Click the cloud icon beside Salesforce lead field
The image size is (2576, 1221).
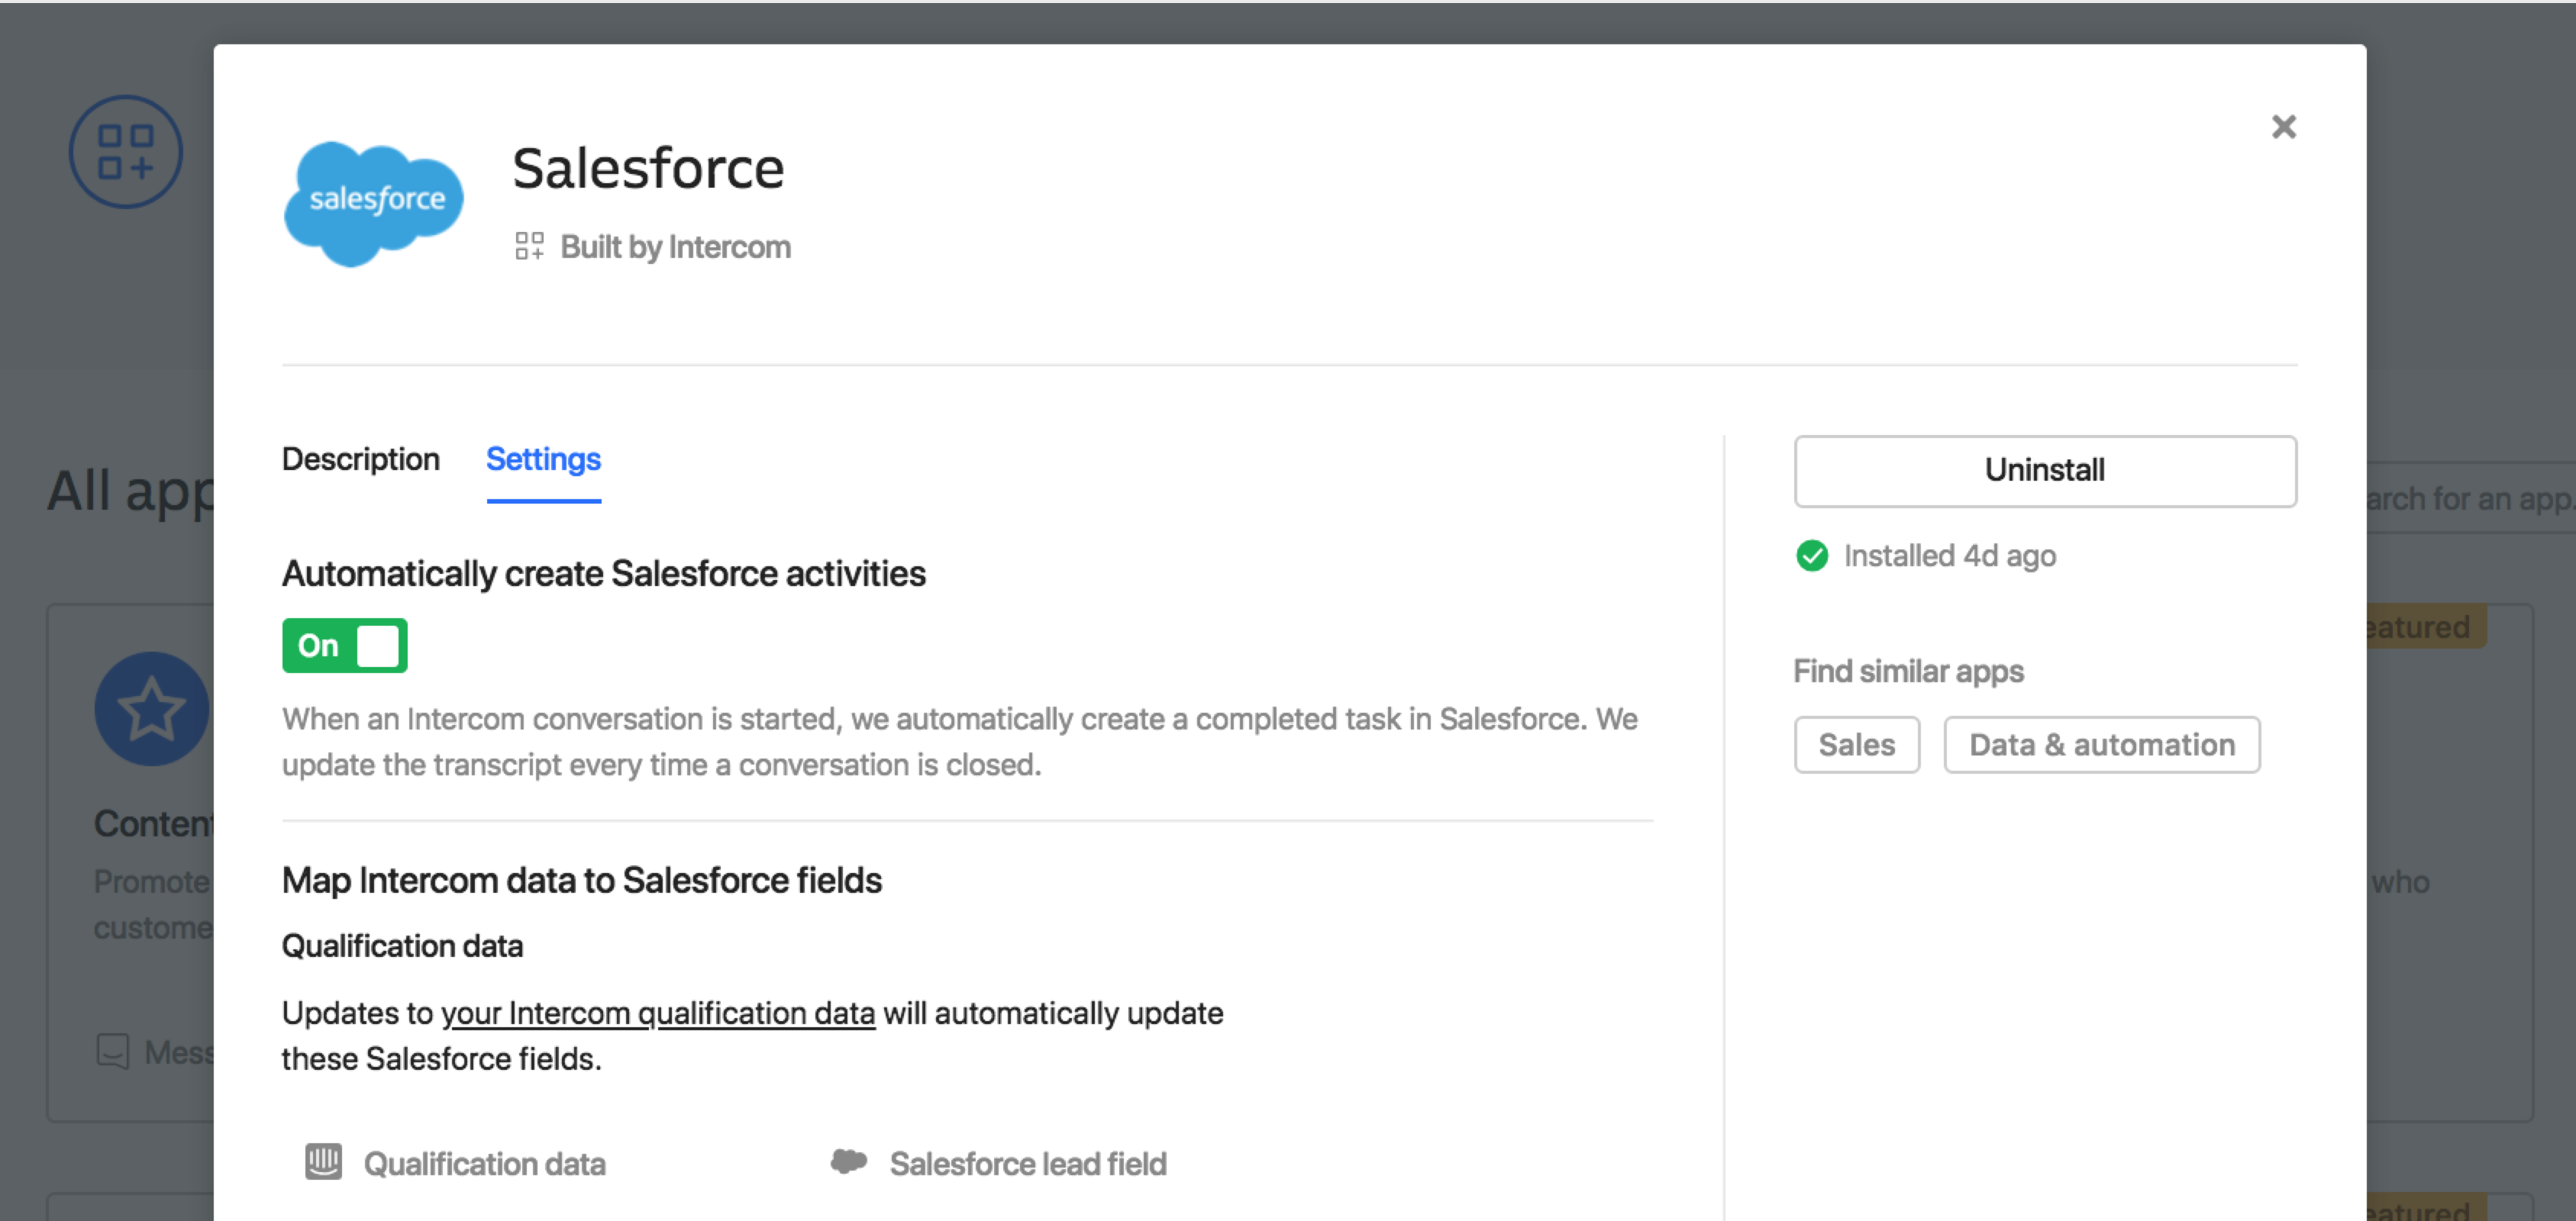[x=849, y=1160]
